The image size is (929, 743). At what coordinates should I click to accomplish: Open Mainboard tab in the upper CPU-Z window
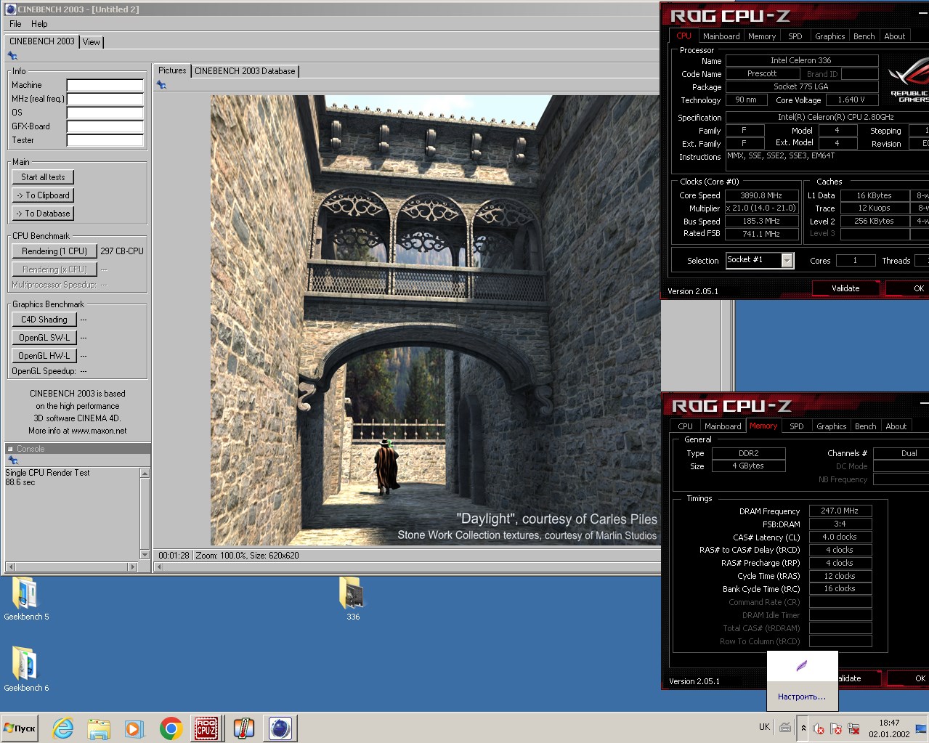721,36
